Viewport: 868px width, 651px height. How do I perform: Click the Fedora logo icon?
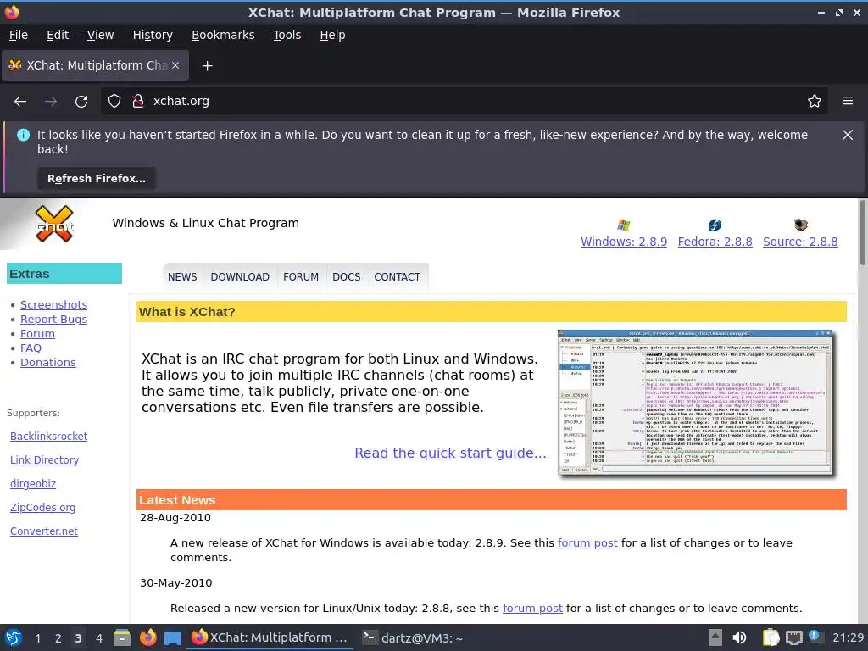coord(715,225)
